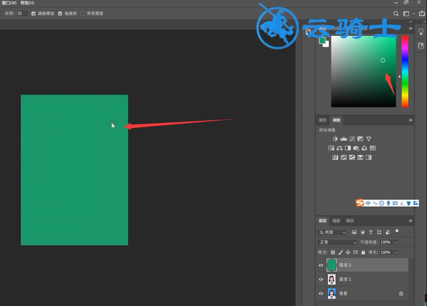Add a Brightness/Contrast adjustment

335,139
